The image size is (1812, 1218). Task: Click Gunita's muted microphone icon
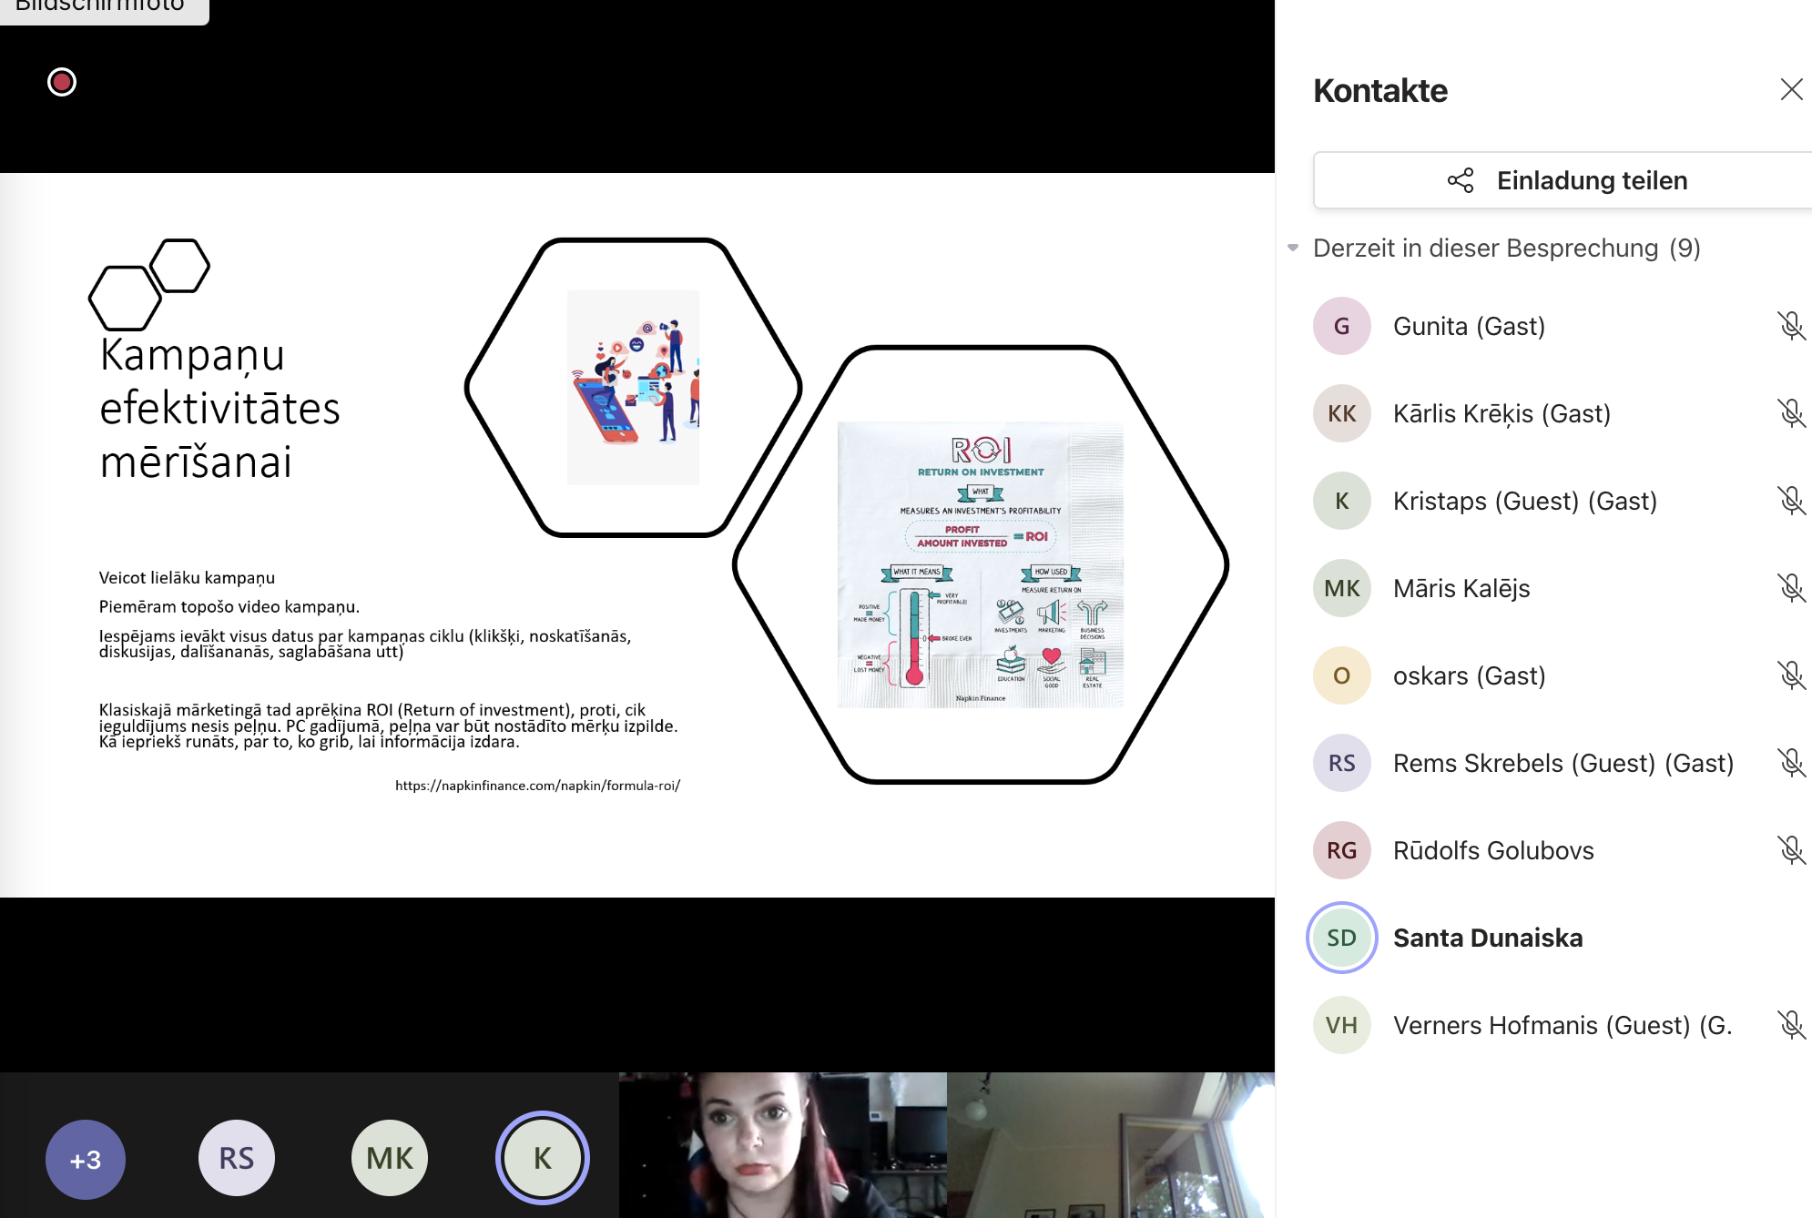(1791, 326)
